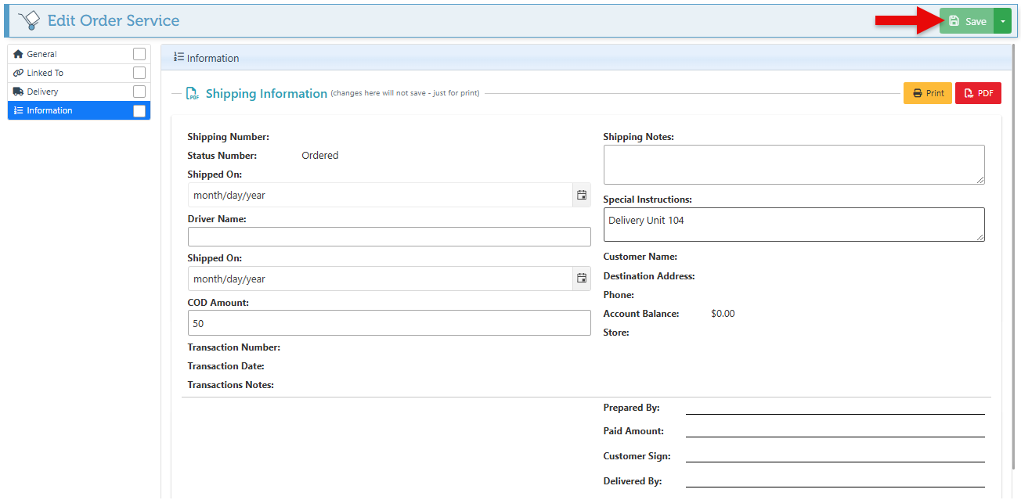
Task: Focus the Shipping Notes text area
Action: 793,164
